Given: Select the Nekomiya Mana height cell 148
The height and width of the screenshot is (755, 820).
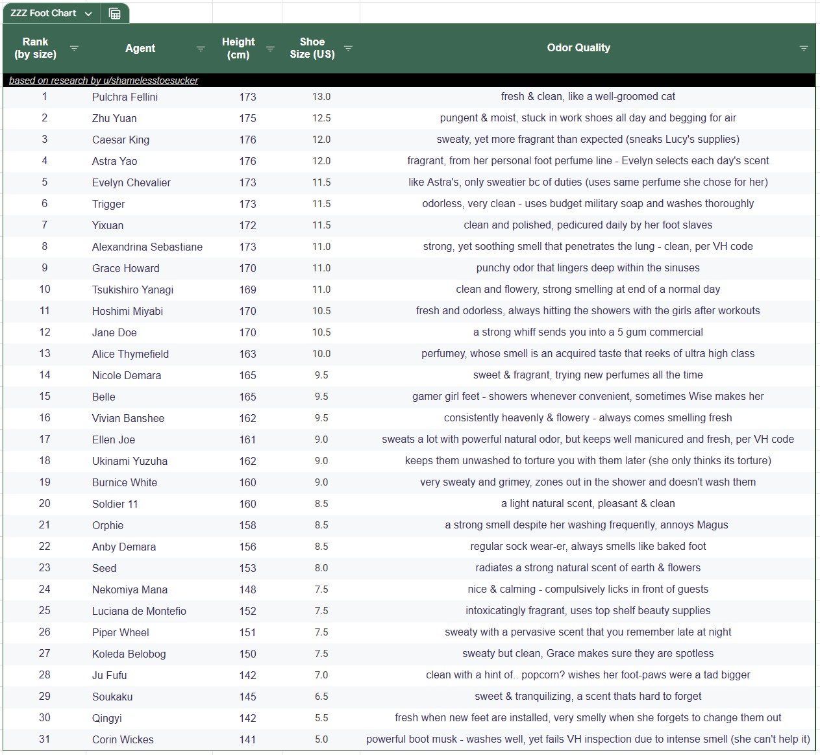Looking at the screenshot, I should pyautogui.click(x=247, y=589).
